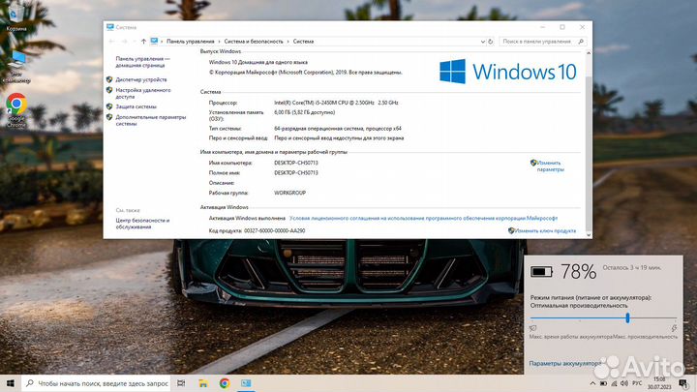Screen dimensions: 697x392
Task: Open 'Панель управления — домашняя страница' link
Action: pyautogui.click(x=142, y=62)
